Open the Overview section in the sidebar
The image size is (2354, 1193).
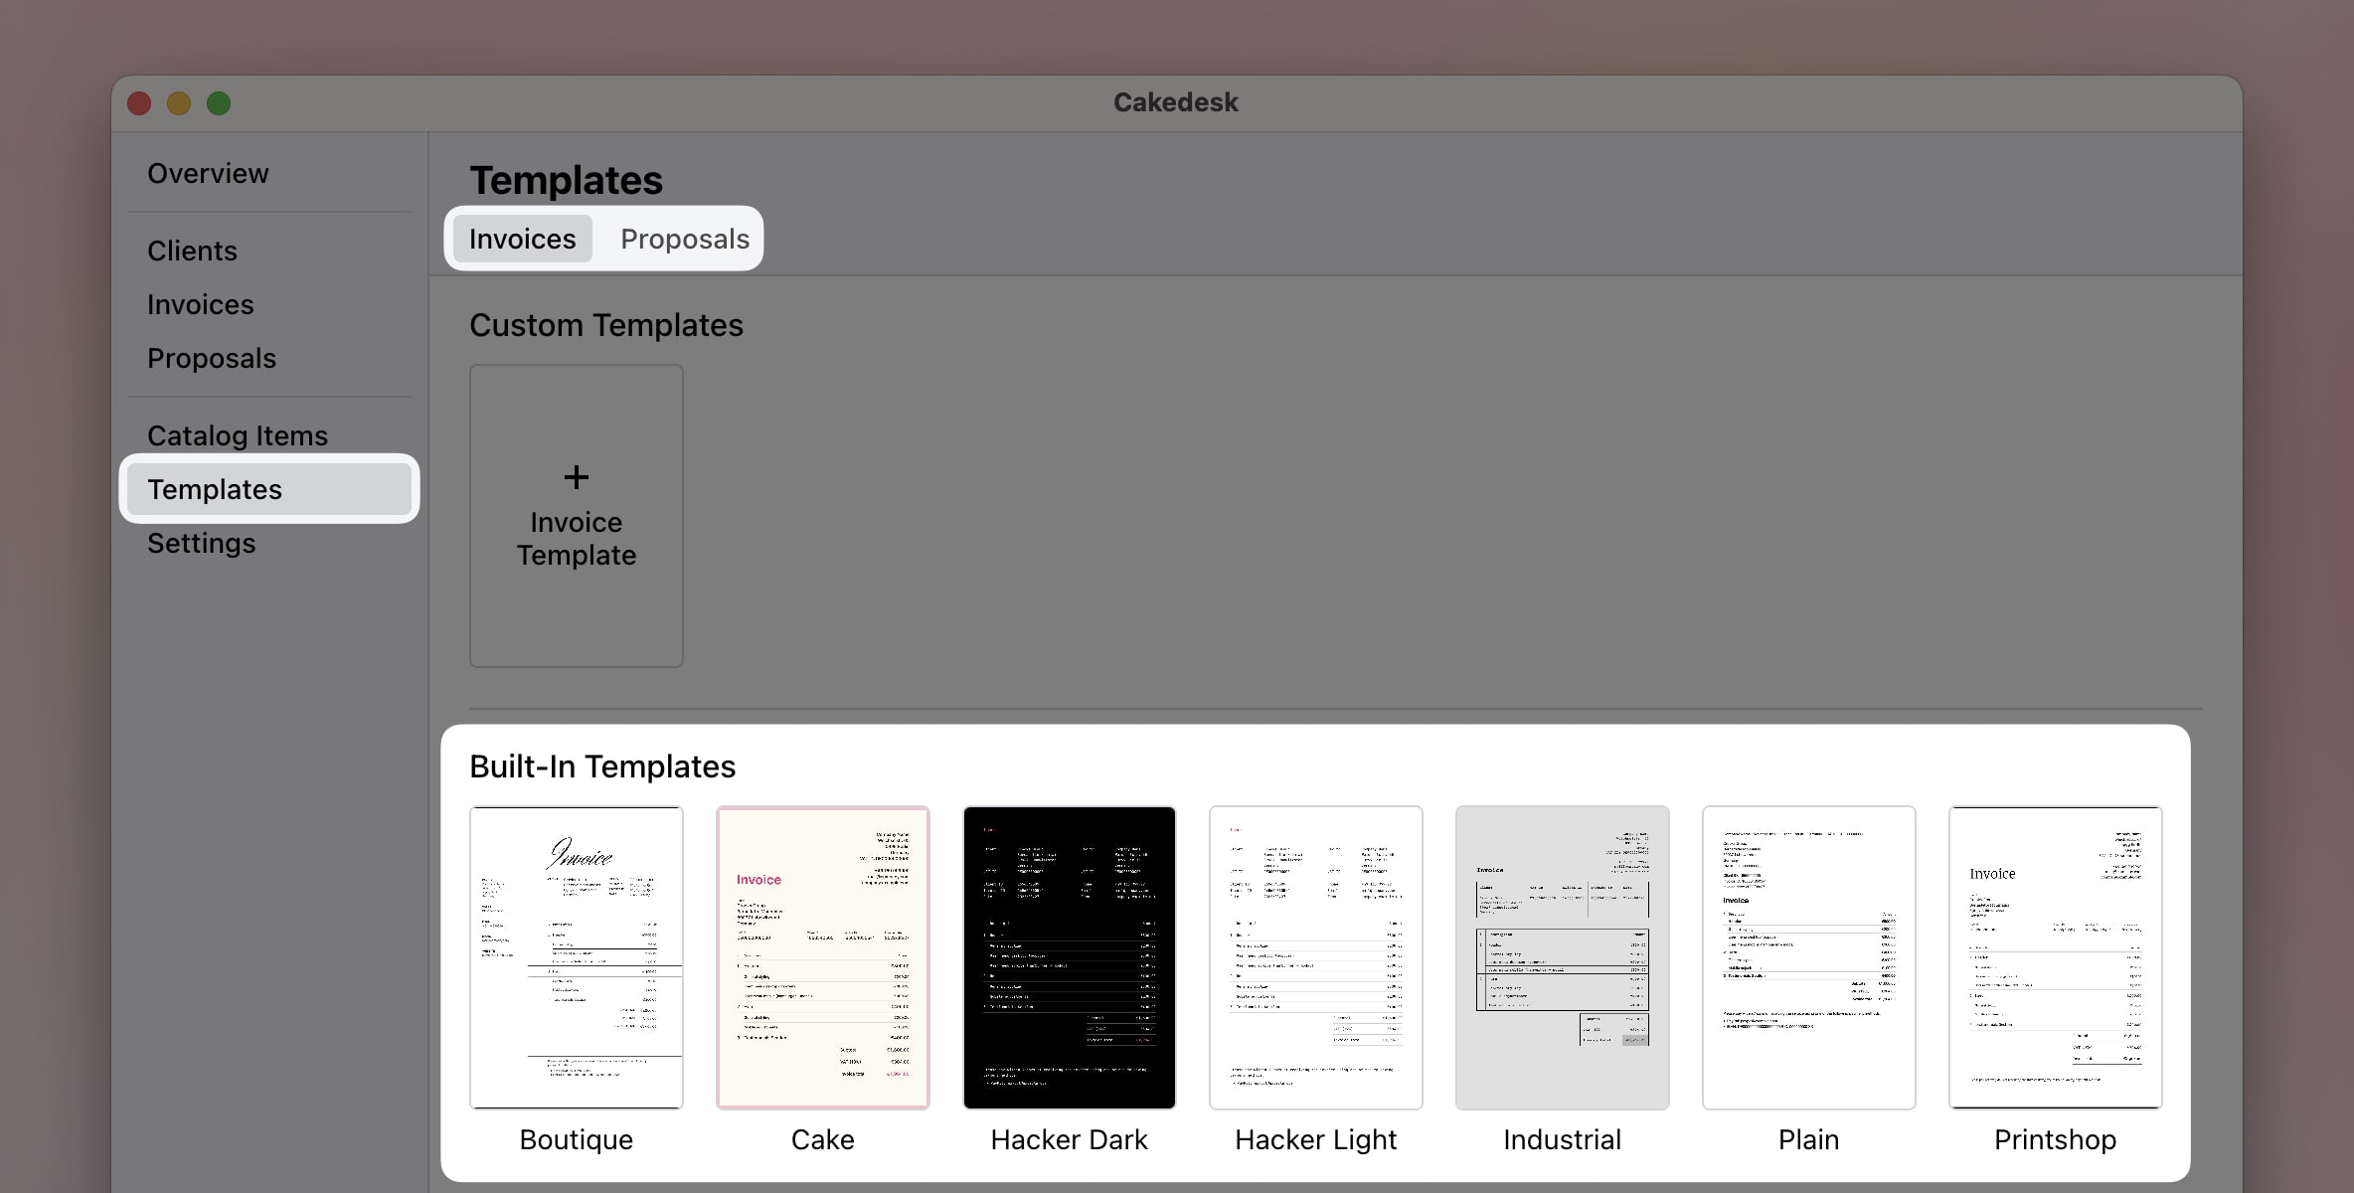[208, 173]
